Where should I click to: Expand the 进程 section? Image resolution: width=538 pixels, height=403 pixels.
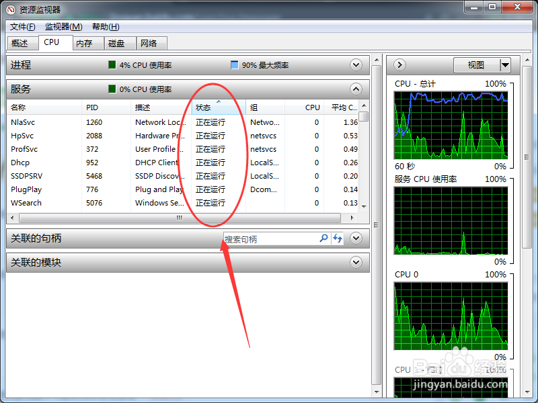(356, 64)
